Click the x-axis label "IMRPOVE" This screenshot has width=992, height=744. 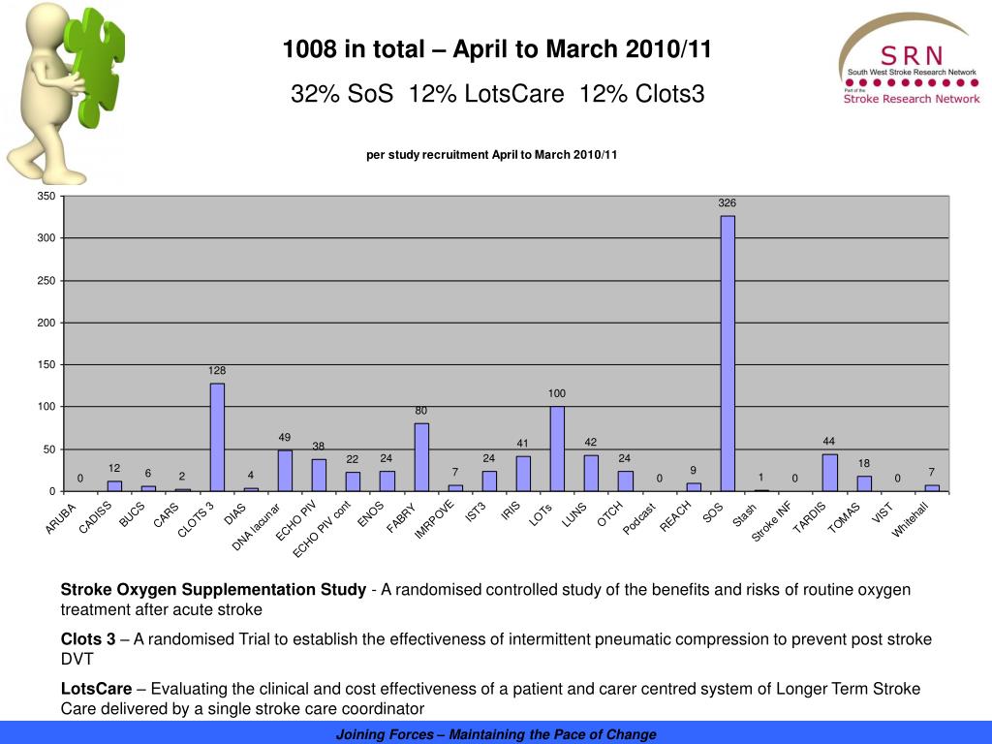pos(434,519)
